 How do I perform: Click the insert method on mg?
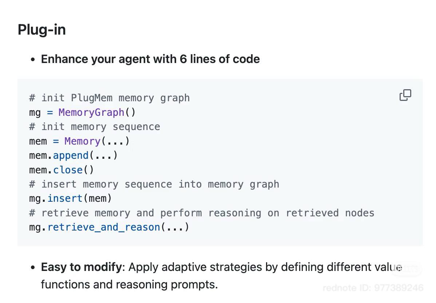coord(65,198)
